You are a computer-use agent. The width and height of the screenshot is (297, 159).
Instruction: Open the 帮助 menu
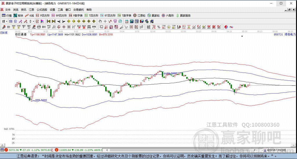(89, 10)
